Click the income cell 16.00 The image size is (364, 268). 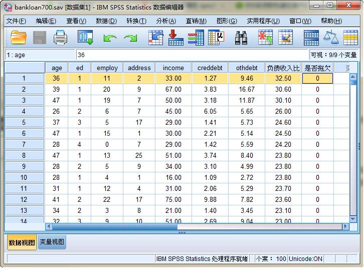click(173, 177)
